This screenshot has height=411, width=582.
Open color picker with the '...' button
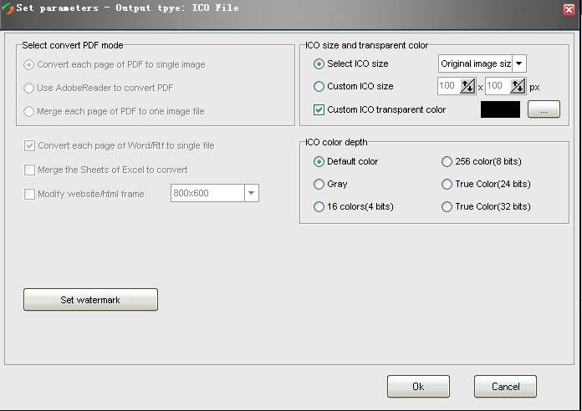point(544,109)
